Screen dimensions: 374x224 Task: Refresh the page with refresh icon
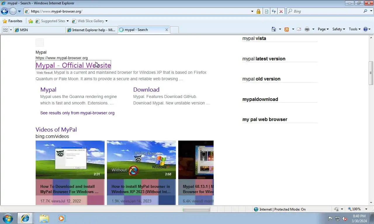[274, 11]
